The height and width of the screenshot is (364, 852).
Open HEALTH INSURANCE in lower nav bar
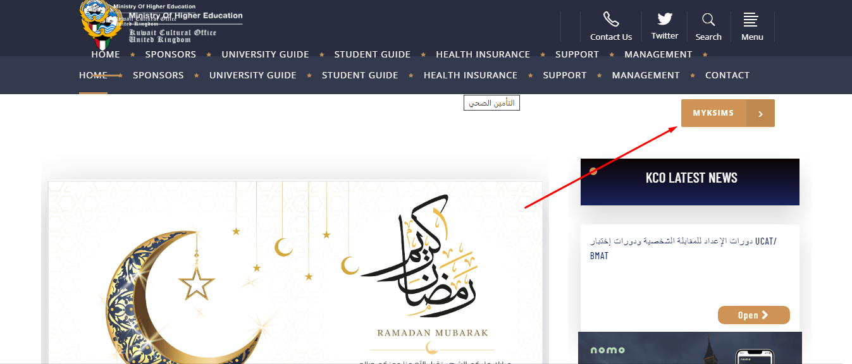(x=471, y=75)
